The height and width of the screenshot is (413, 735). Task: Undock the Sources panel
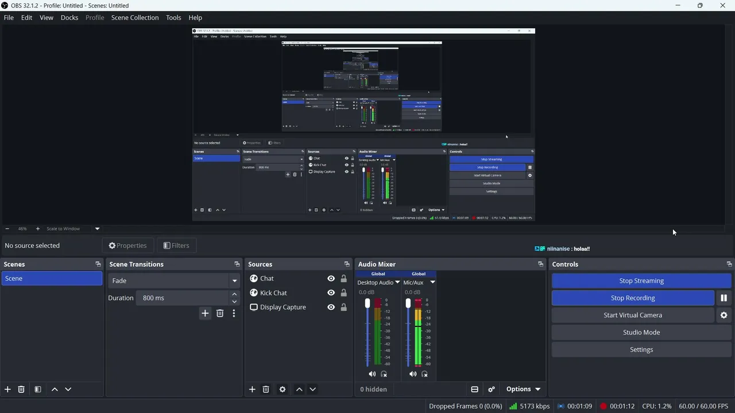tap(347, 264)
